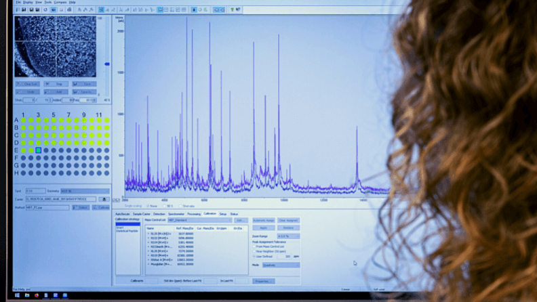Click the eject carrier icon button beside Carrier field

click(x=104, y=199)
